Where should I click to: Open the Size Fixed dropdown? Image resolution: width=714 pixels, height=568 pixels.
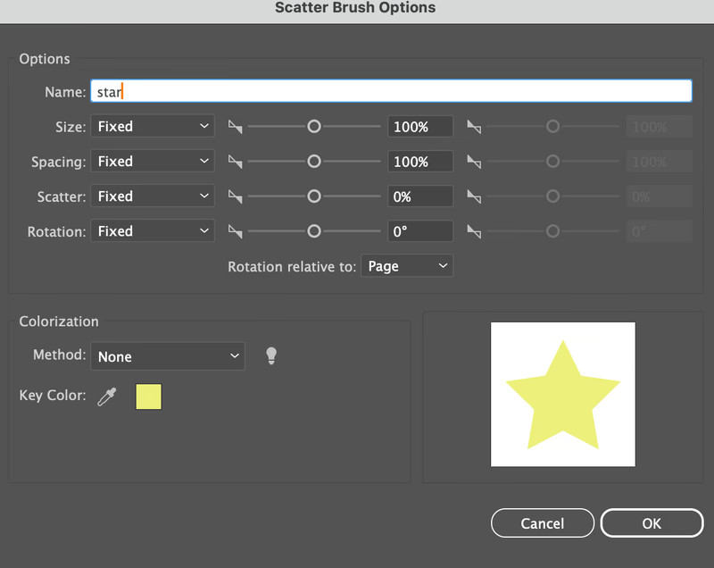pos(153,127)
